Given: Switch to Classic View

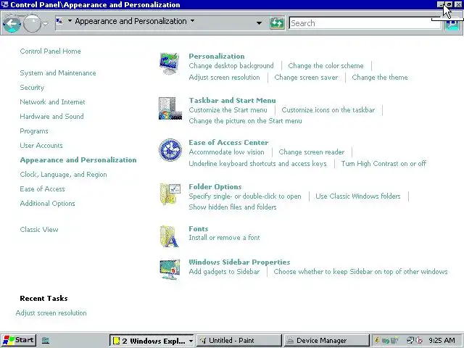Looking at the screenshot, I should 39,229.
